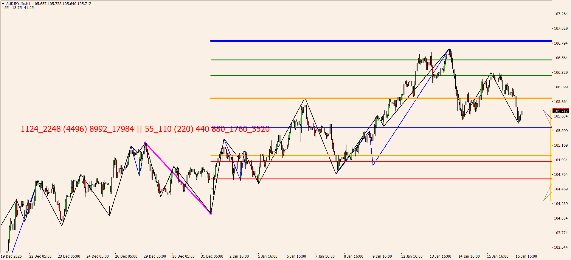Select the lowest red horizontal line
The height and width of the screenshot is (260, 571).
coord(358,179)
